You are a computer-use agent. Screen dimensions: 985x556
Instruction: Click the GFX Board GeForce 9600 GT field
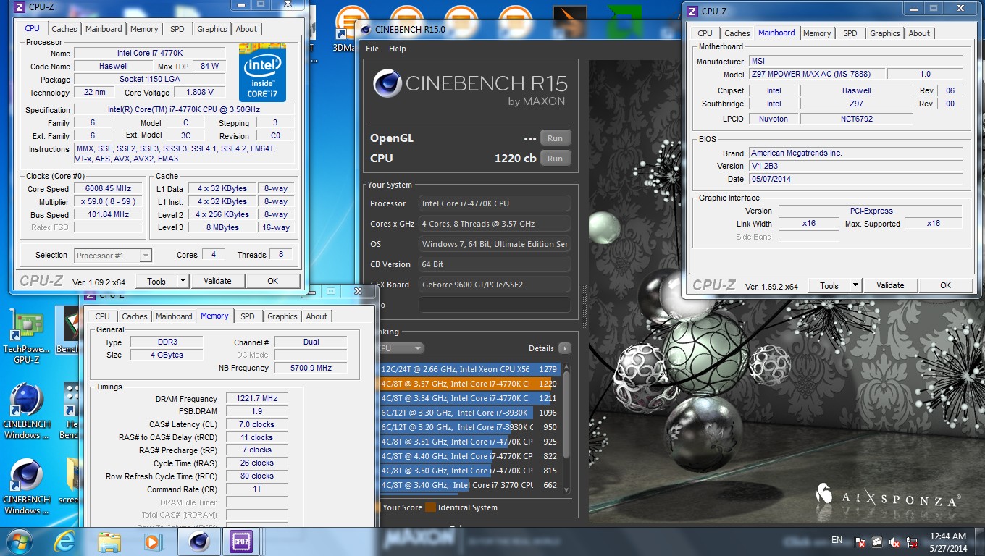[494, 285]
